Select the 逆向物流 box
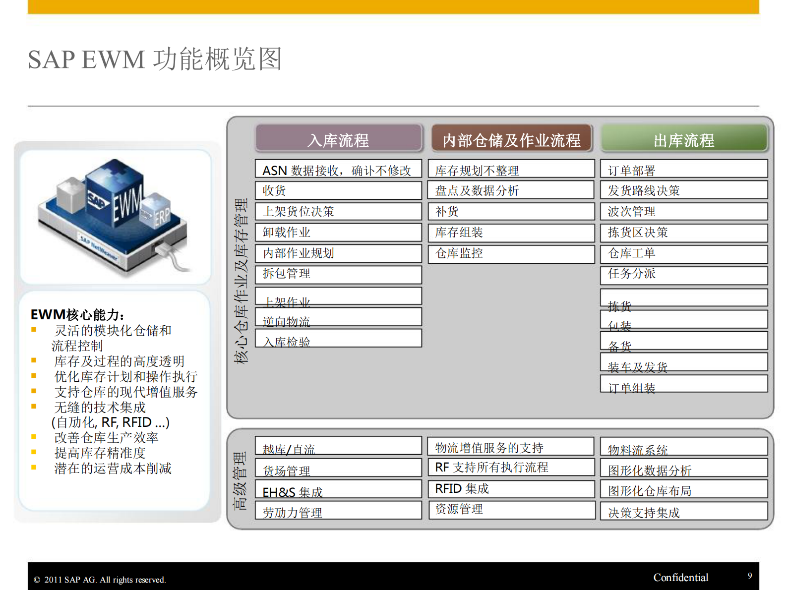Screen dimensions: 787x590 pos(339,317)
